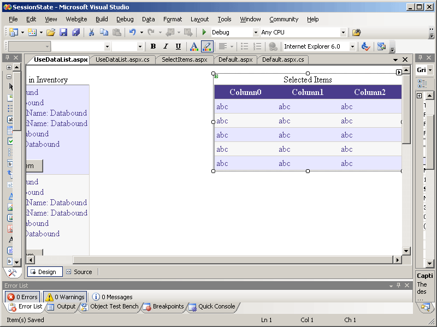Click the 0 Errors filter button
437x327 pixels.
(22, 297)
